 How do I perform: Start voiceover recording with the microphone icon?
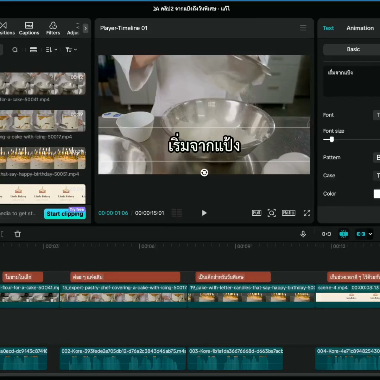coord(303,234)
